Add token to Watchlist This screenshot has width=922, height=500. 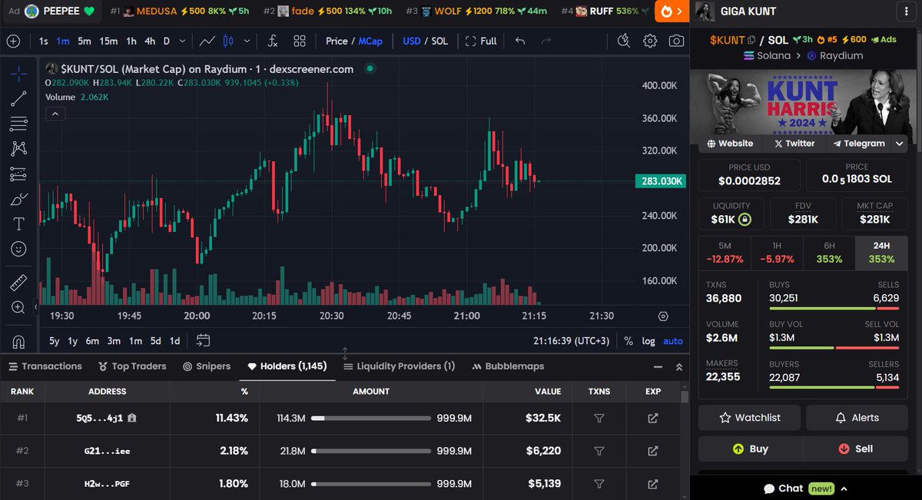tap(749, 418)
